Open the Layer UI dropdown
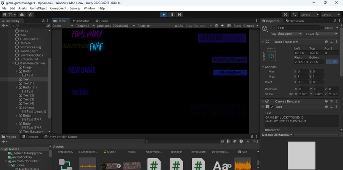 pyautogui.click(x=327, y=34)
